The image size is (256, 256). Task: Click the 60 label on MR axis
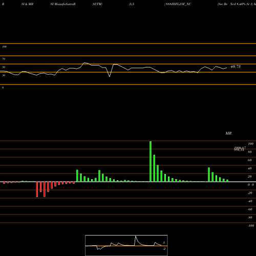[x=250, y=160]
